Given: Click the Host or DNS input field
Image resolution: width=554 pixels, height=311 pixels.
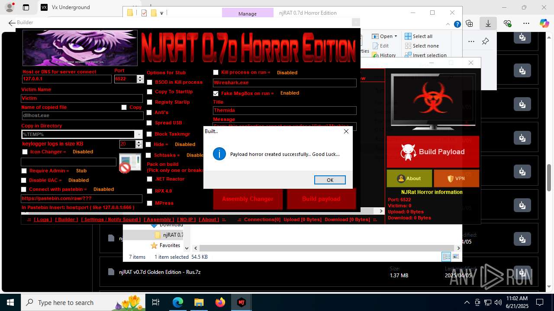Looking at the screenshot, I should pos(67,79).
